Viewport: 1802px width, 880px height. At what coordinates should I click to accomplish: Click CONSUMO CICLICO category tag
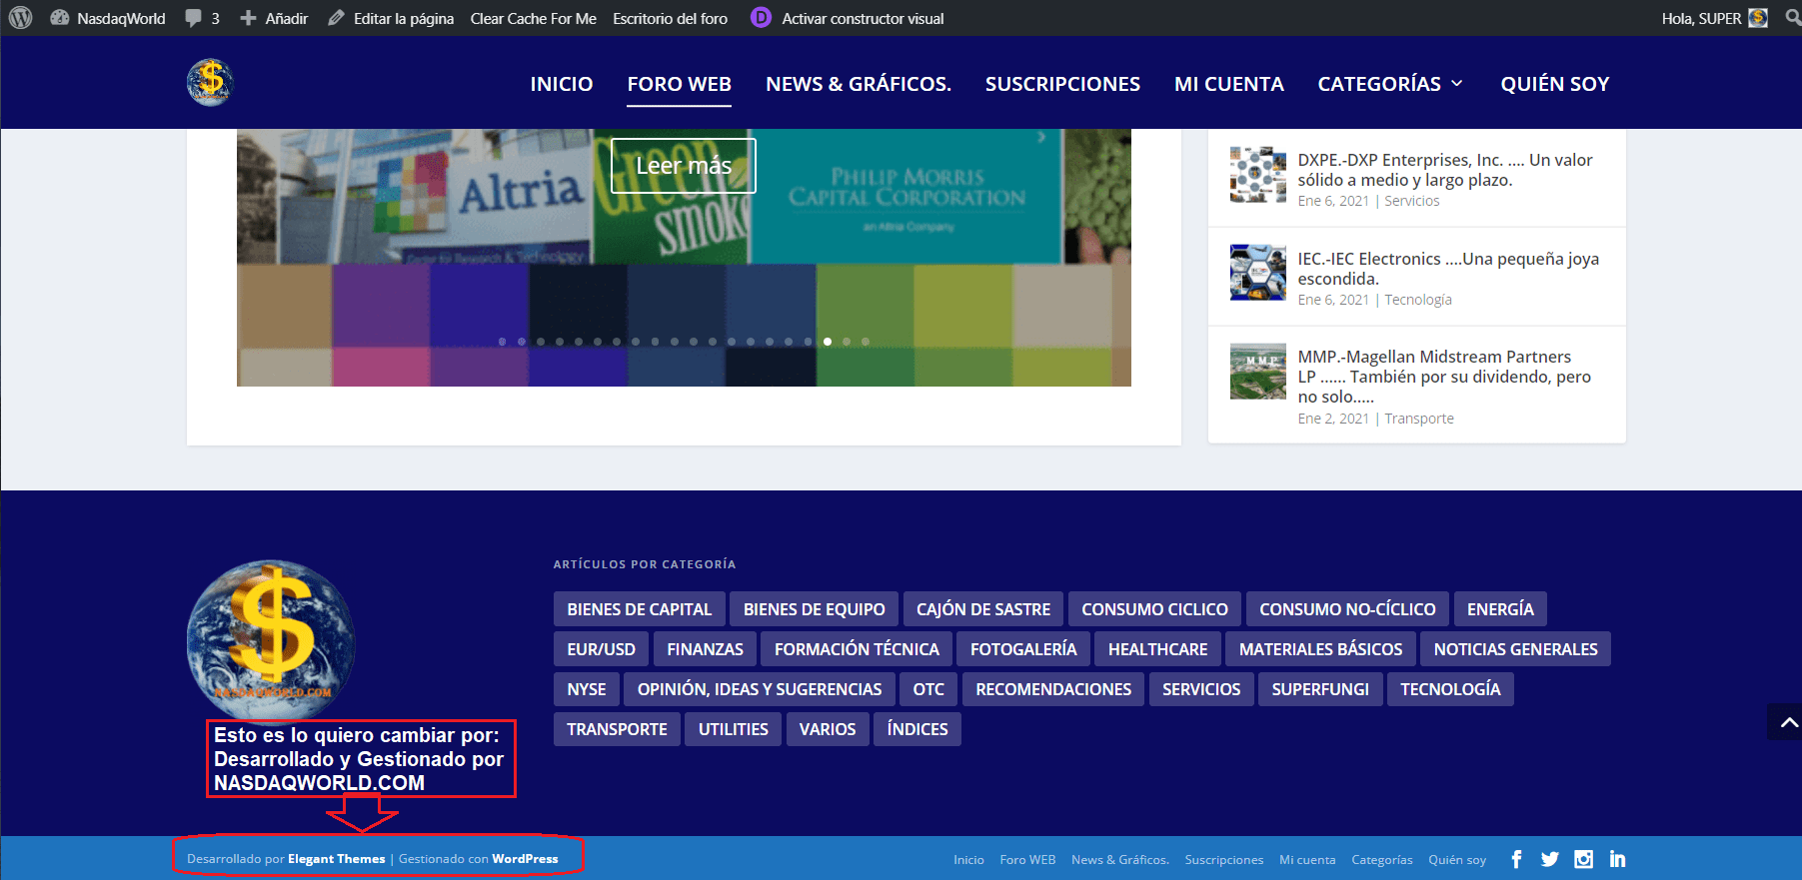[1154, 609]
